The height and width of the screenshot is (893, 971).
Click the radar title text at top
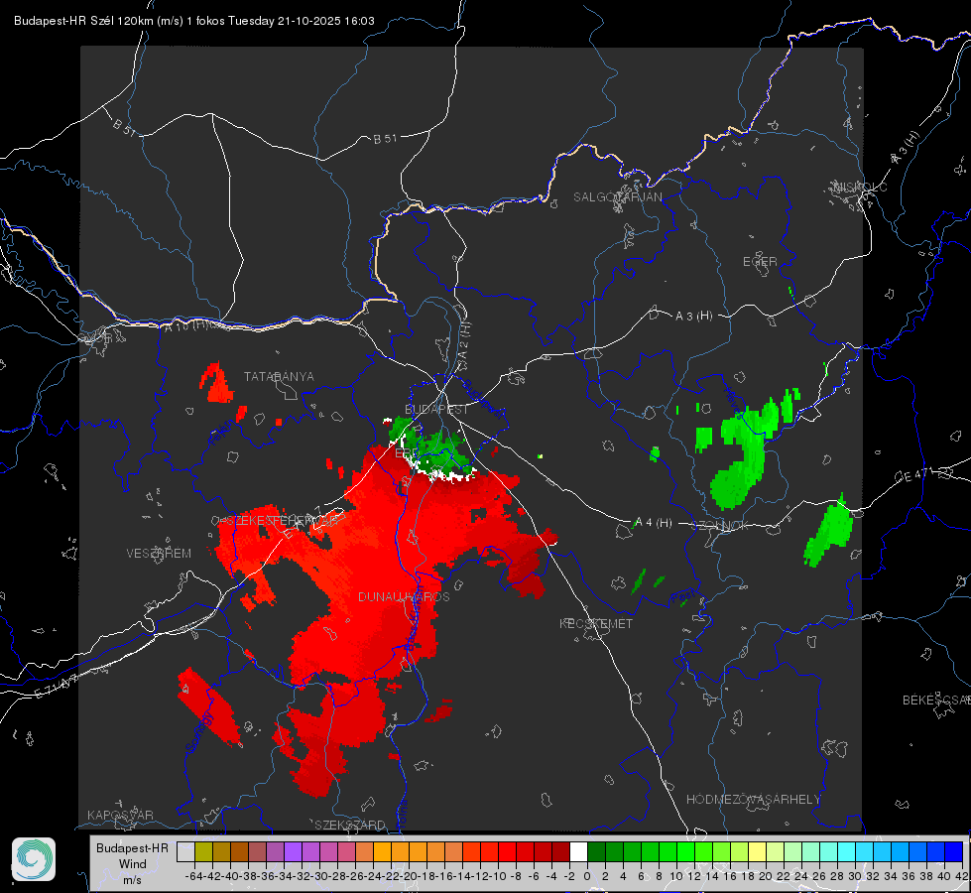point(193,21)
